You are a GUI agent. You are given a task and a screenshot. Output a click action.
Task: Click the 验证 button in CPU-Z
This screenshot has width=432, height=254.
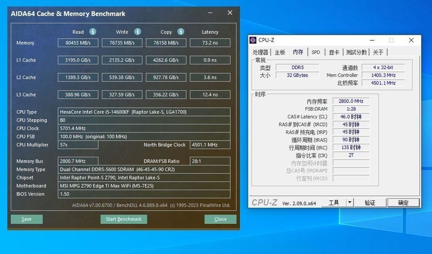coord(370,203)
